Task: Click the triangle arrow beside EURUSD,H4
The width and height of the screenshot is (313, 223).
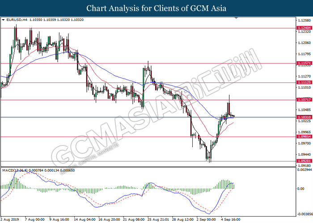Action: [x=3, y=20]
